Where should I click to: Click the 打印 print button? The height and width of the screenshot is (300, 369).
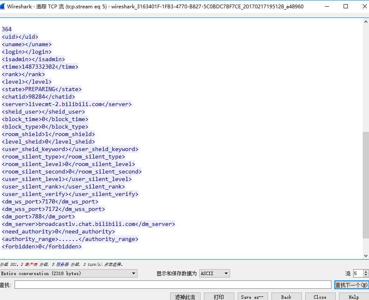(219, 297)
